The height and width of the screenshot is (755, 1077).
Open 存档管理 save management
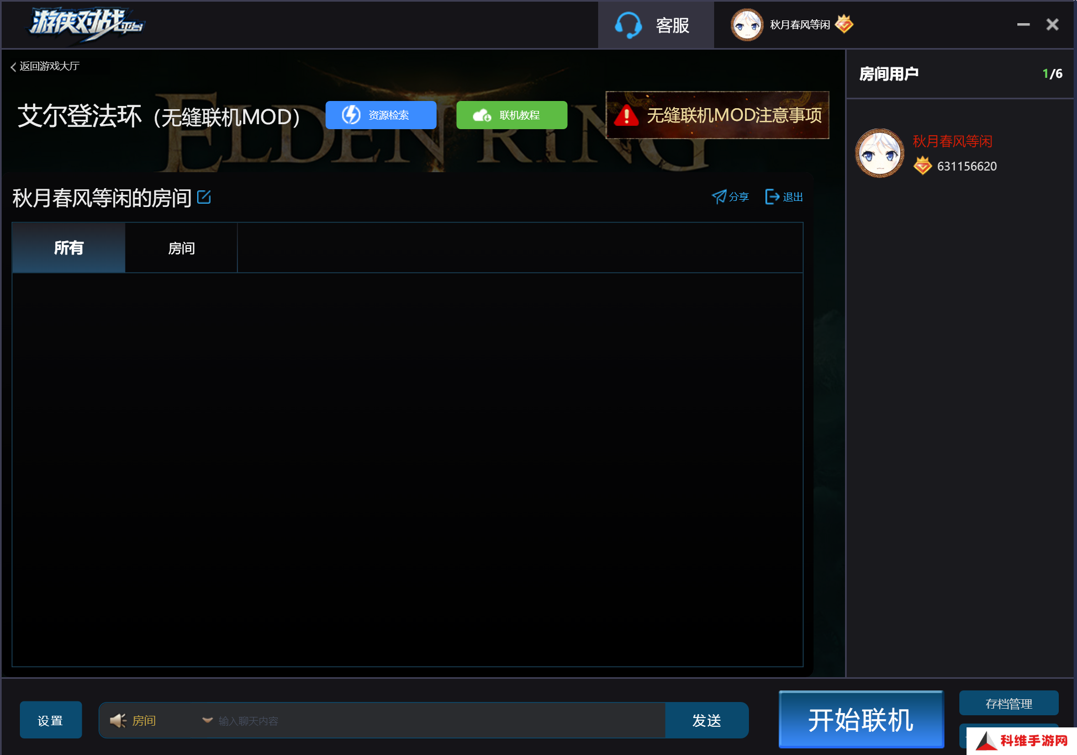pyautogui.click(x=1009, y=704)
